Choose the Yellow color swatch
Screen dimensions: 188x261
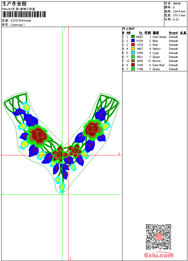click(x=133, y=49)
